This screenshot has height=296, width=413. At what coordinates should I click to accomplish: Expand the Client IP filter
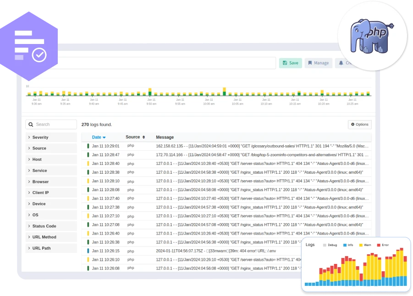[x=51, y=192]
